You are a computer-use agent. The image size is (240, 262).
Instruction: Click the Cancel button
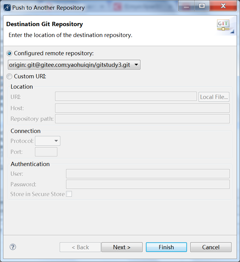[211, 247]
